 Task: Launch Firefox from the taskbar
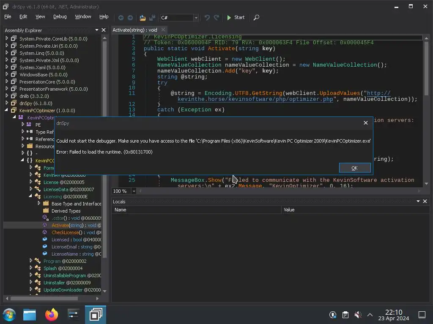click(52, 315)
